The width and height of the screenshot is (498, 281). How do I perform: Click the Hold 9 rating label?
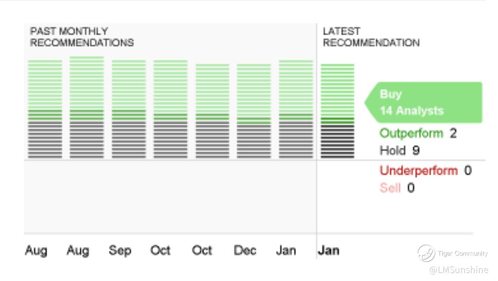tap(399, 150)
